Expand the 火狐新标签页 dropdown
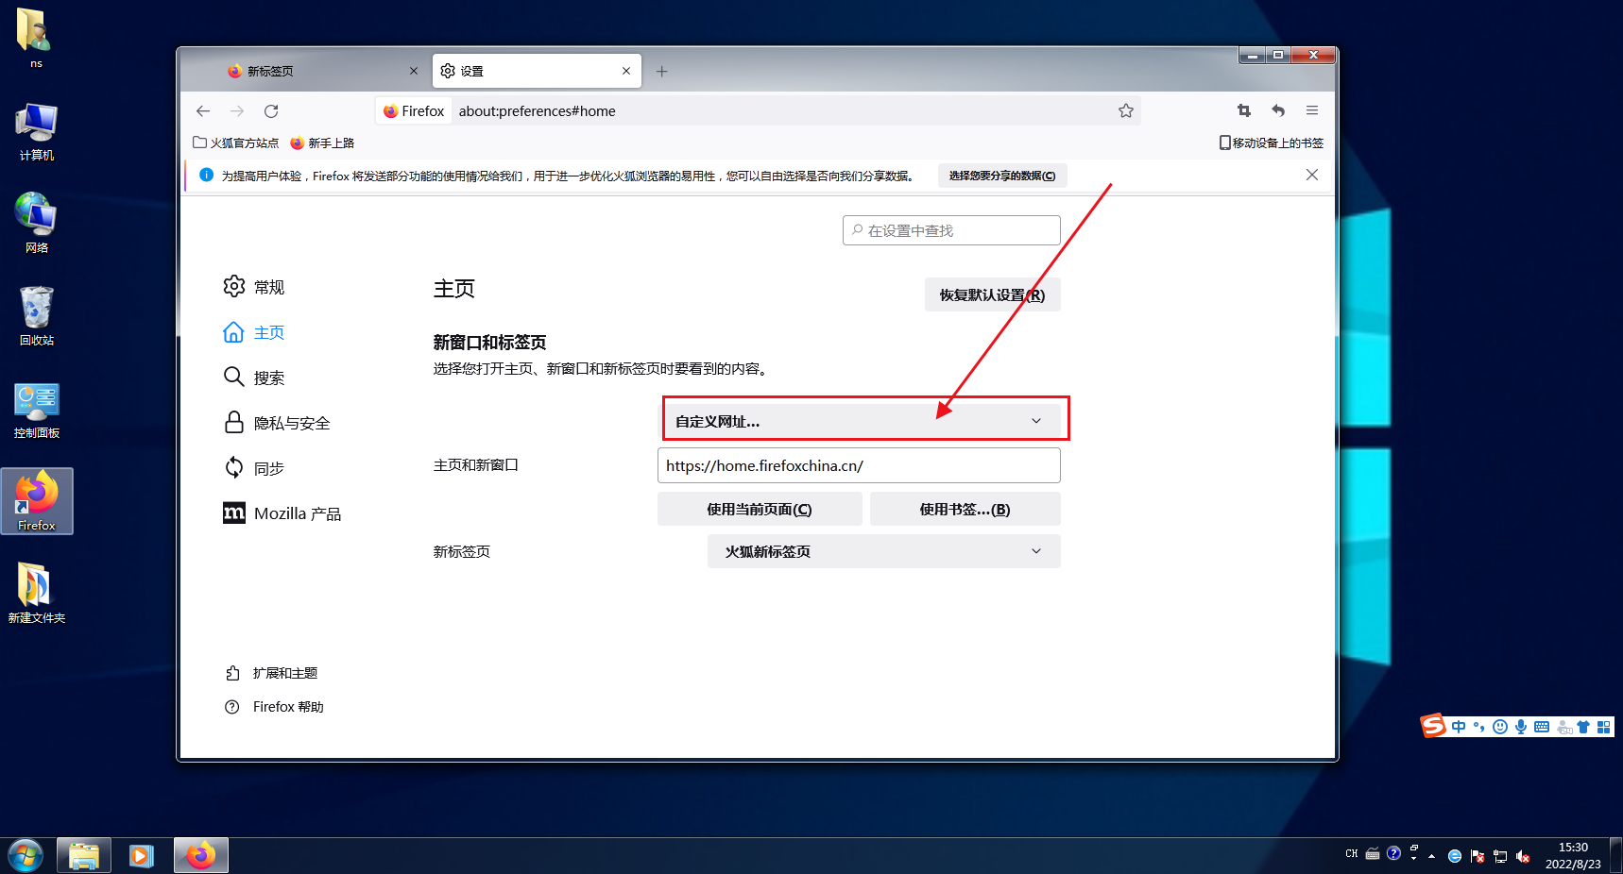Image resolution: width=1623 pixels, height=874 pixels. [883, 551]
